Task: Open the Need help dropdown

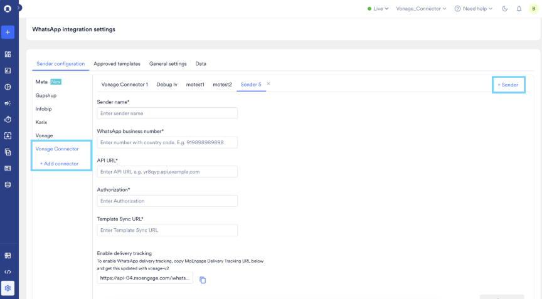Action: coord(473,9)
